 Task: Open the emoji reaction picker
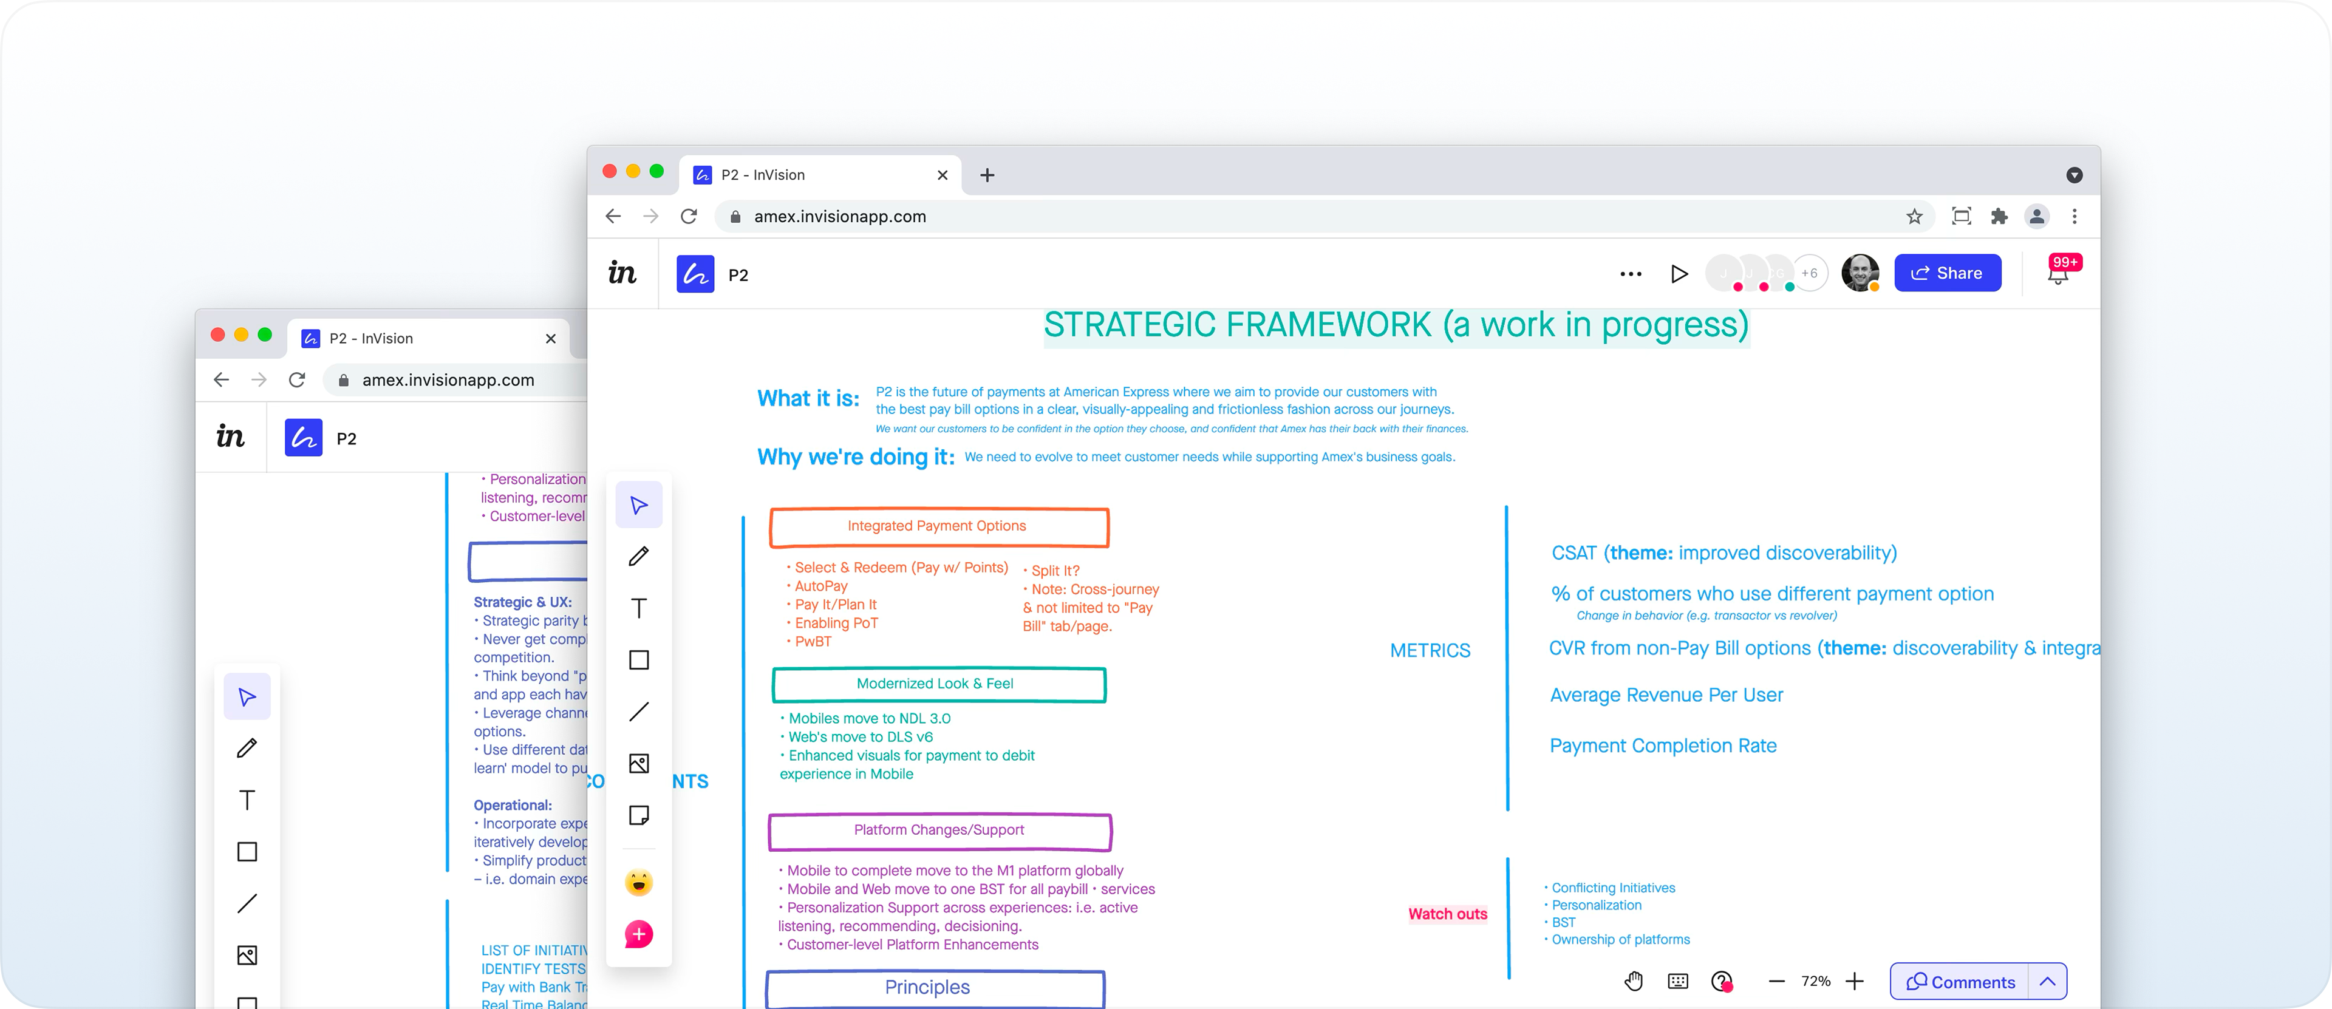pyautogui.click(x=638, y=882)
